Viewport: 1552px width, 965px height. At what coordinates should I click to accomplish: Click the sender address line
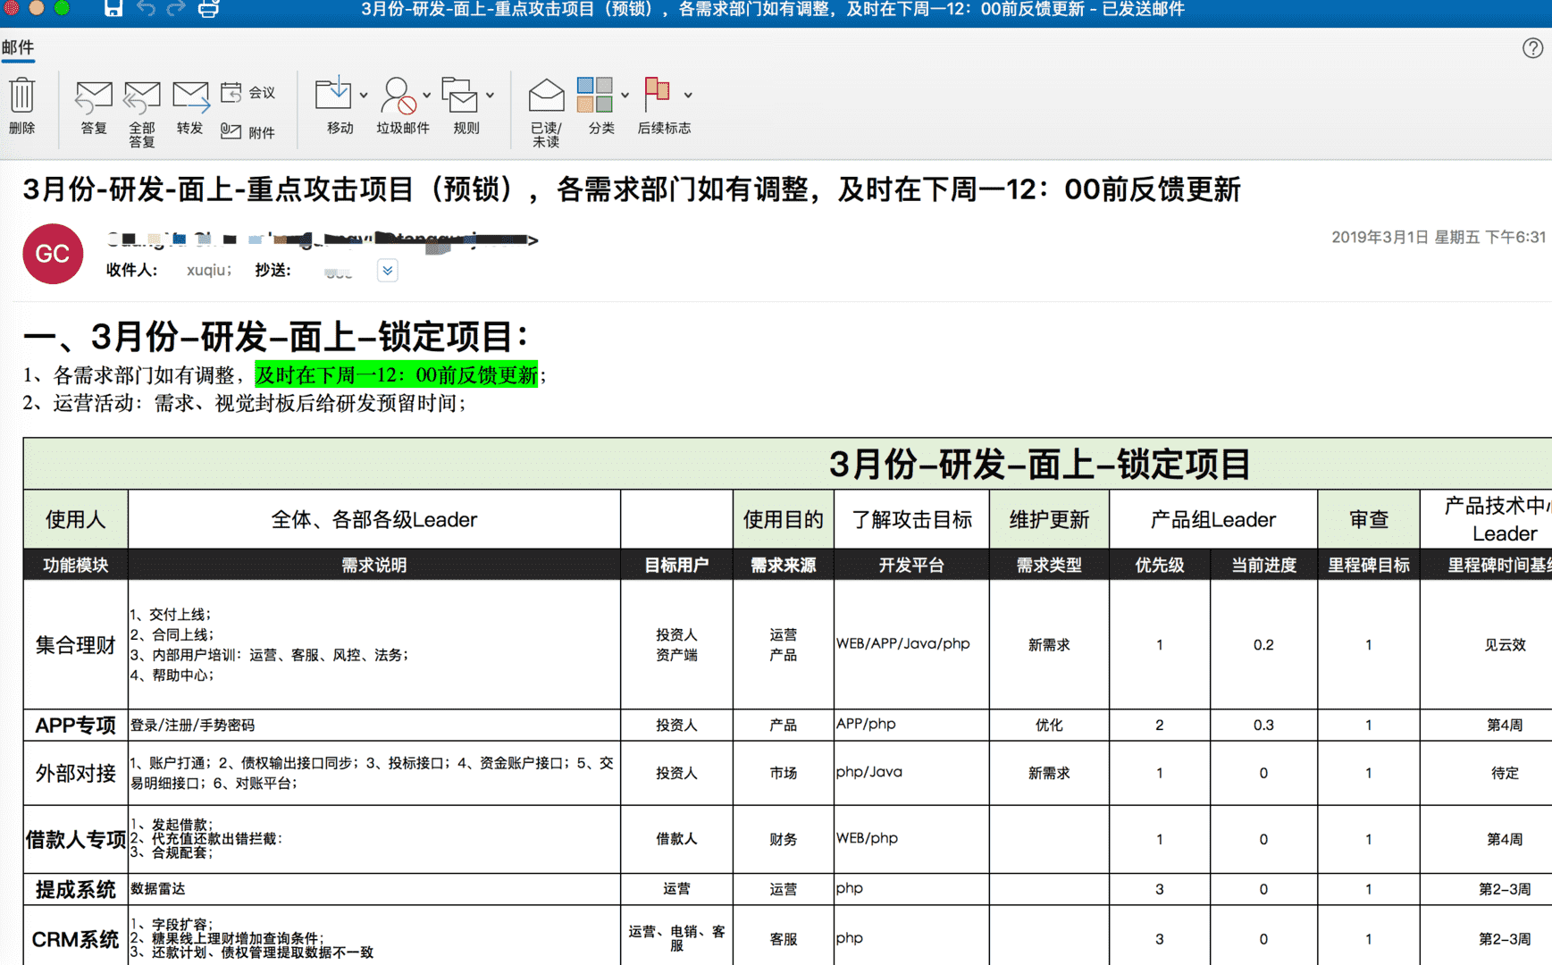coord(322,239)
